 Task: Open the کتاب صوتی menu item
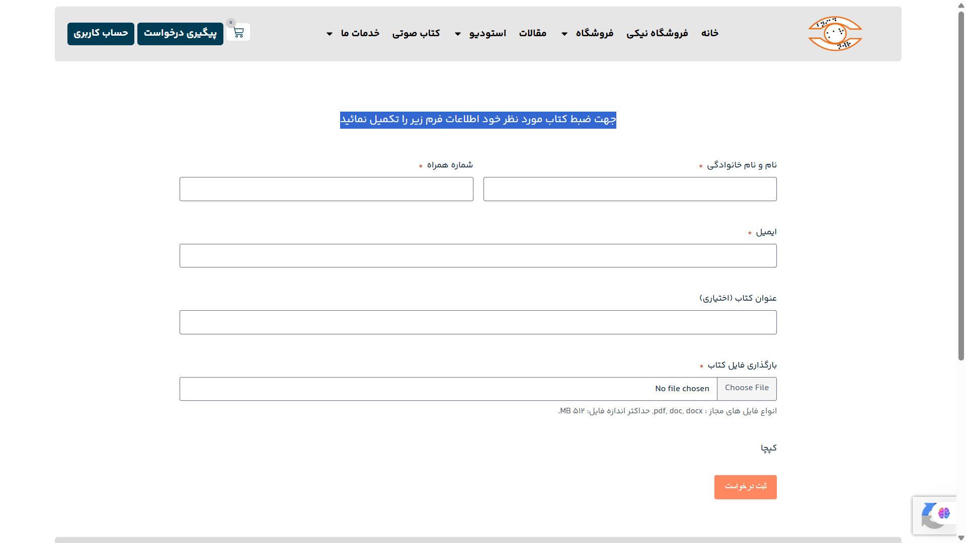click(416, 33)
